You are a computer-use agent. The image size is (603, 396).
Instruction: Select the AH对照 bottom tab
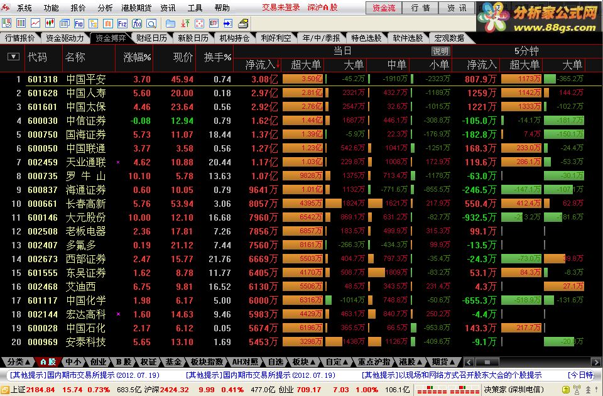pos(246,362)
